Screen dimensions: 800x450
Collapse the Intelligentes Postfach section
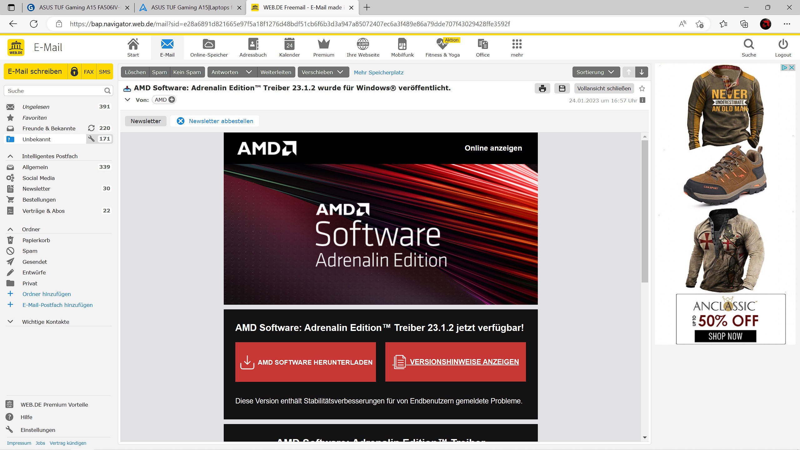coord(10,156)
